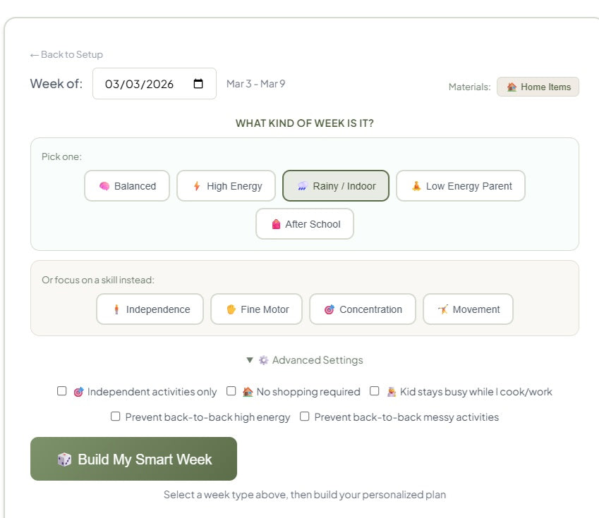Check the No shopping required option

click(231, 391)
